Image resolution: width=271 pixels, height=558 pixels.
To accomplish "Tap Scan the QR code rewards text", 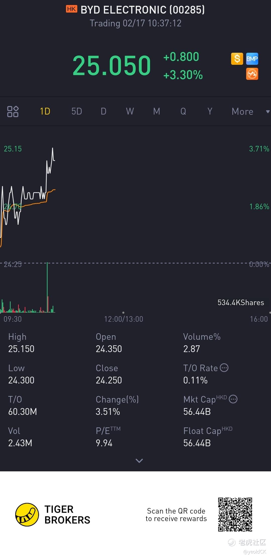I will [176, 515].
